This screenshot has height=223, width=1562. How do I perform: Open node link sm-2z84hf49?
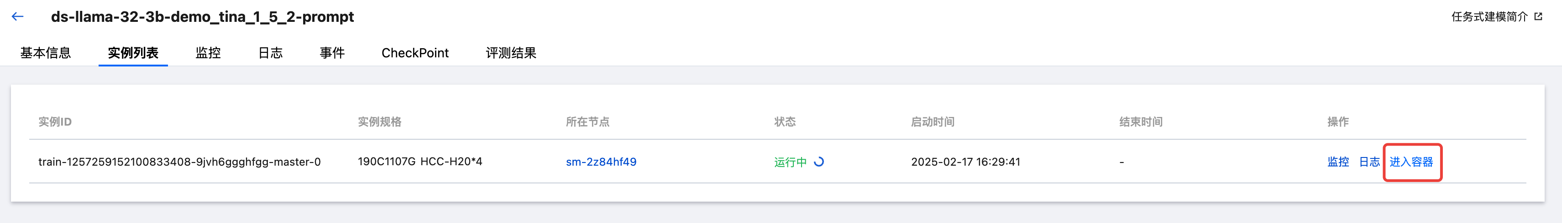click(x=601, y=162)
